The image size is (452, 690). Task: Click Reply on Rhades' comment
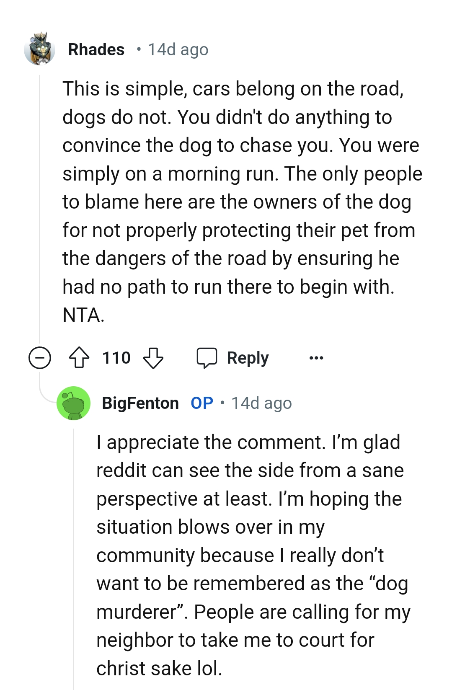click(x=246, y=358)
